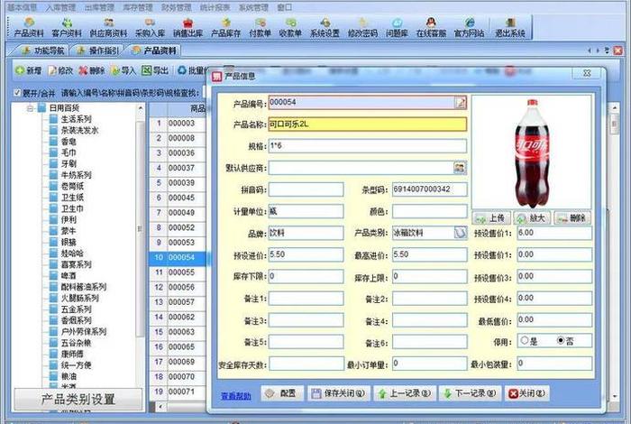Open the 库存管理 menu
The height and width of the screenshot is (424, 631).
(x=138, y=7)
